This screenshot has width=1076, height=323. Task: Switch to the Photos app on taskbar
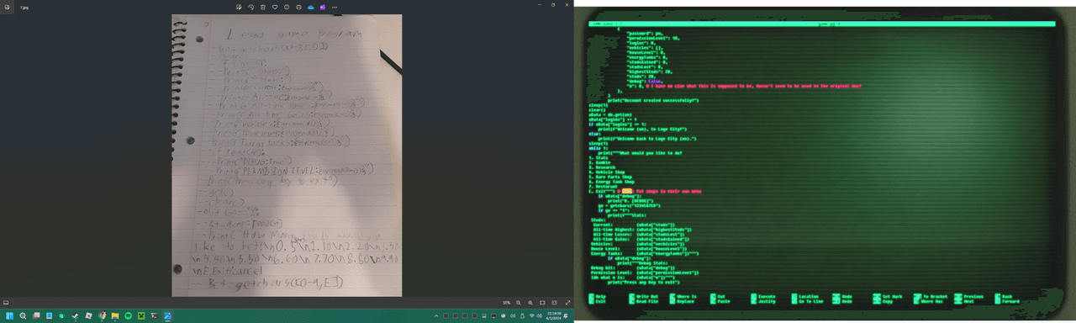tap(167, 316)
